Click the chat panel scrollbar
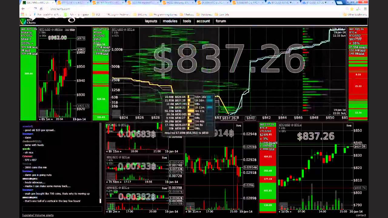This screenshot has height=218, width=388. click(x=100, y=163)
